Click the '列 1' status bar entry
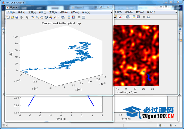184x129 pixels. (173, 125)
